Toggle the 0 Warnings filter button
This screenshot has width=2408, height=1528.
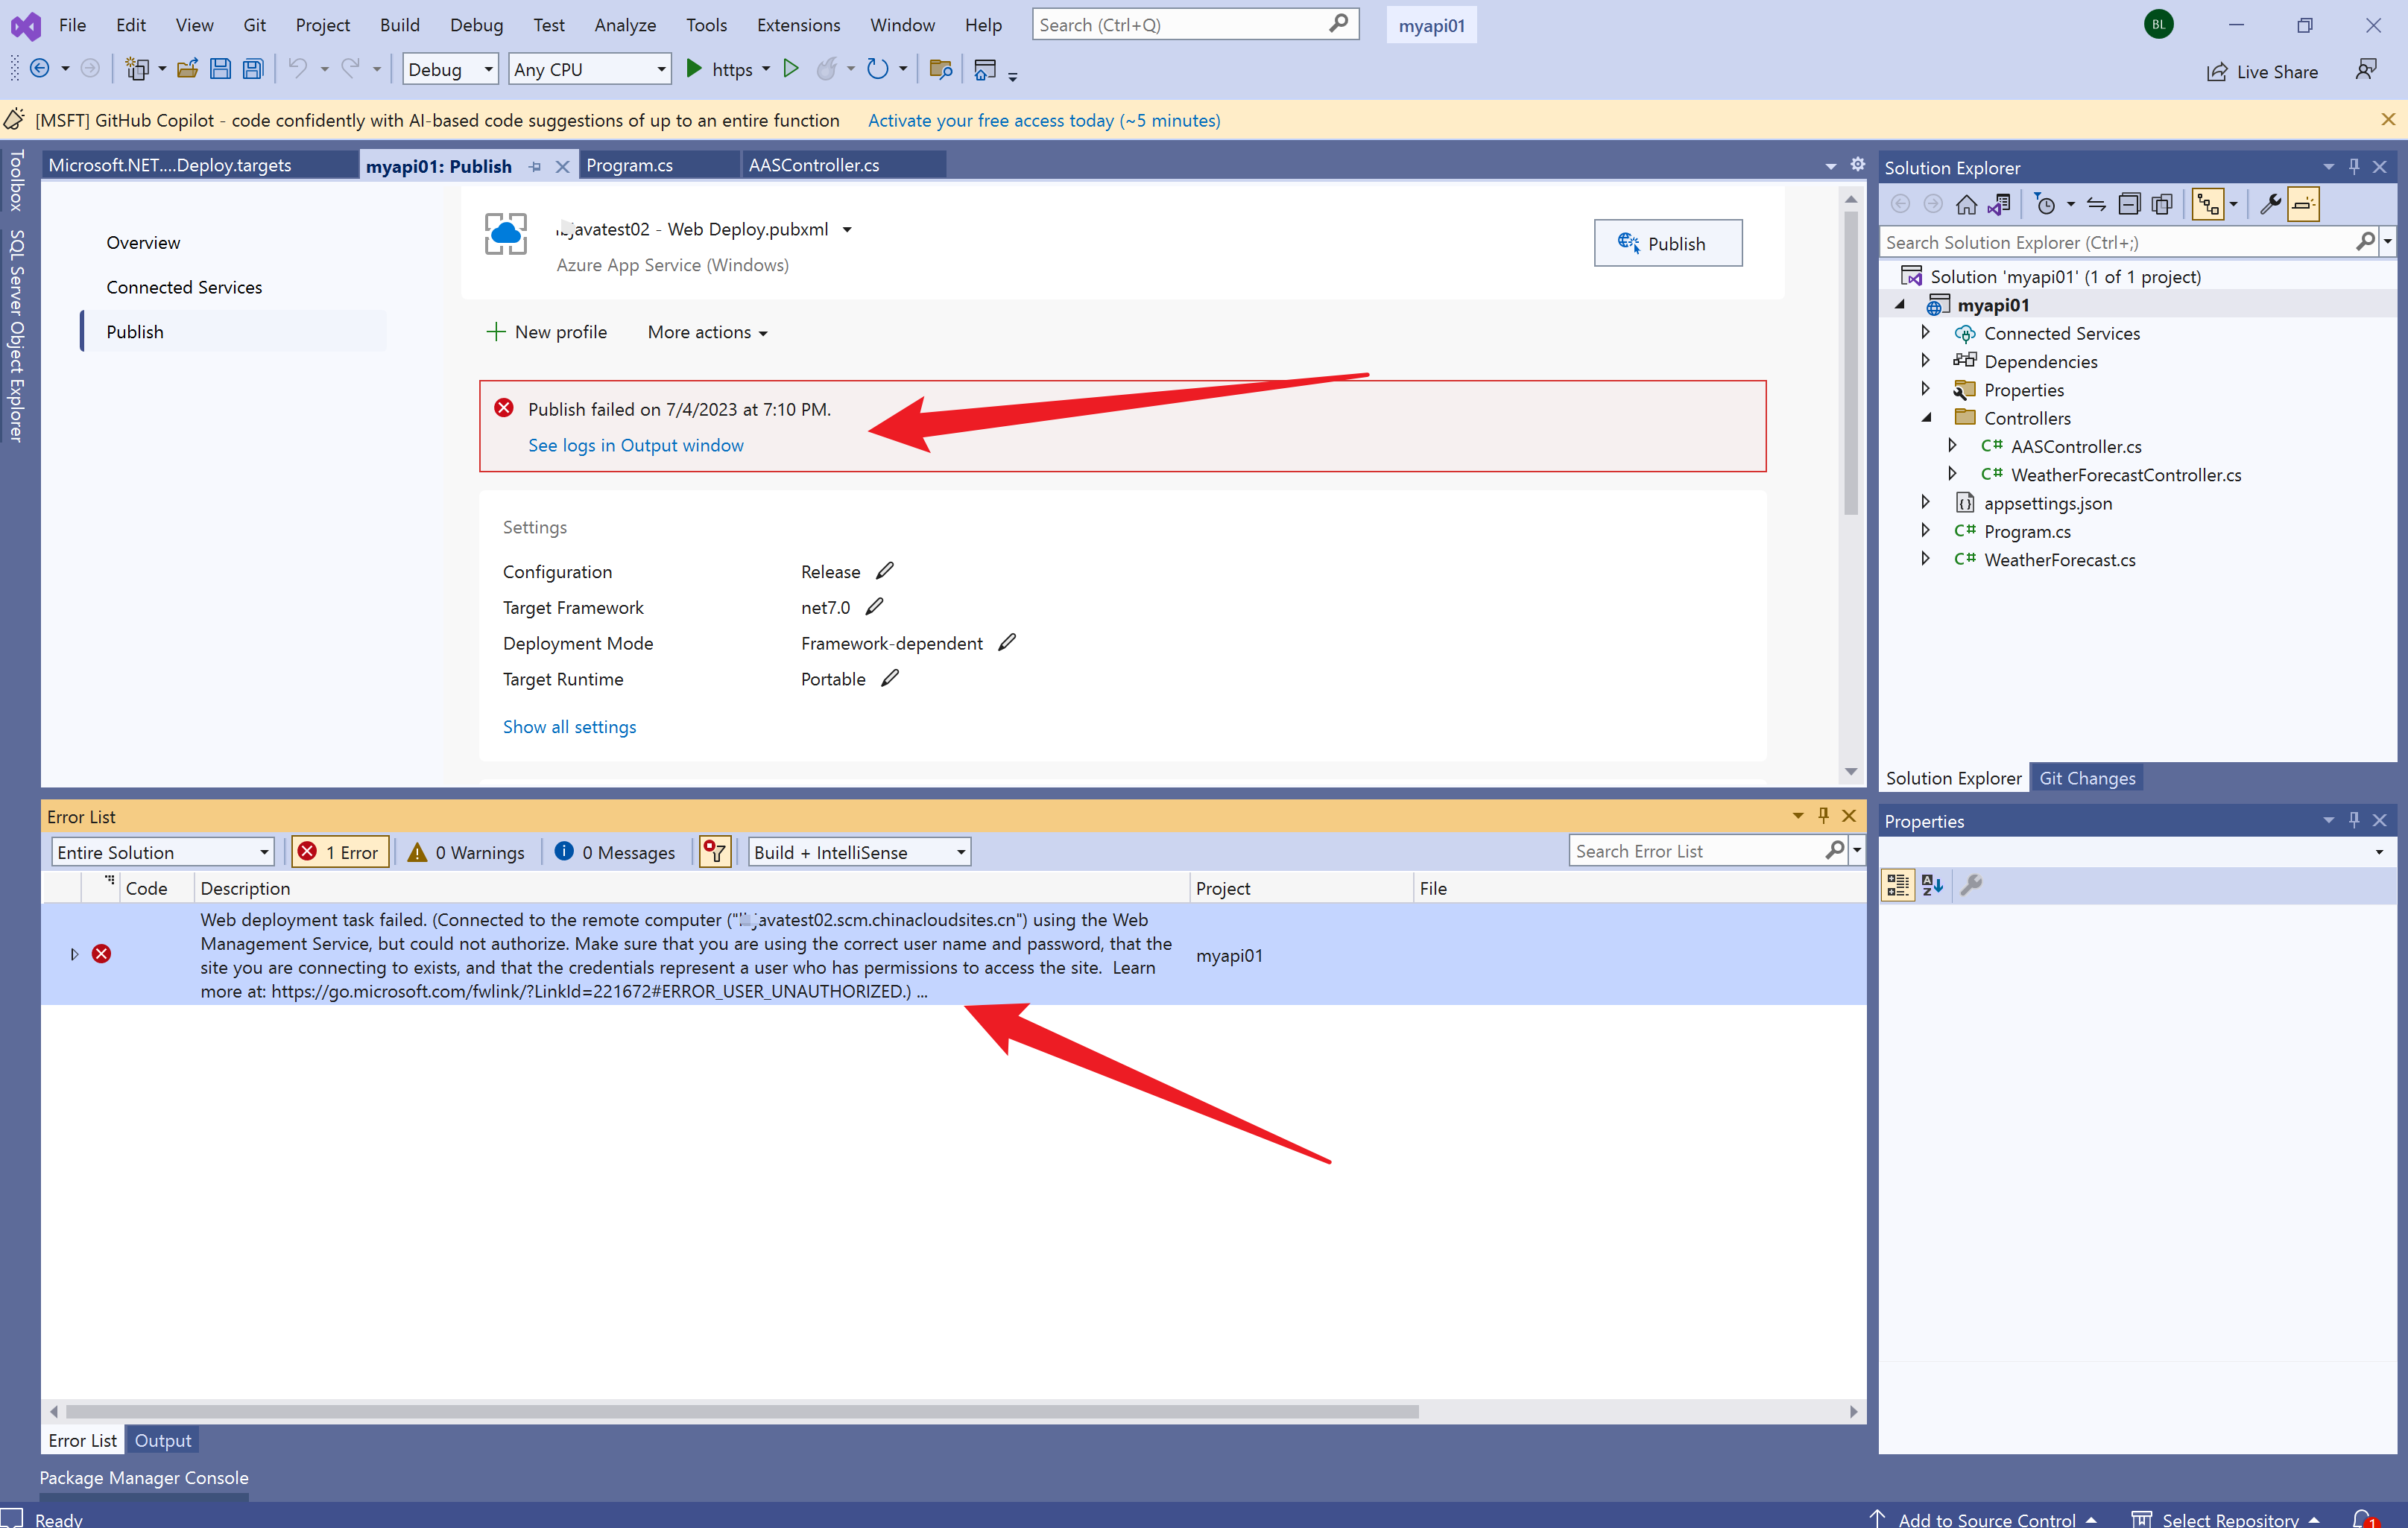(x=466, y=852)
